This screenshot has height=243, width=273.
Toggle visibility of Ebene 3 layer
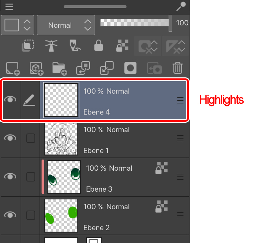(10, 176)
